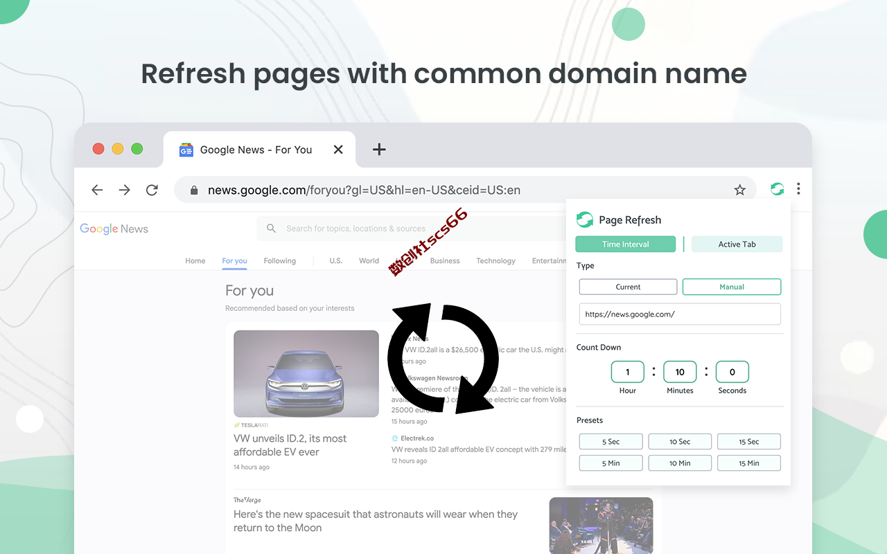Image resolution: width=887 pixels, height=554 pixels.
Task: Select the For you tab in Google News
Action: 234,261
